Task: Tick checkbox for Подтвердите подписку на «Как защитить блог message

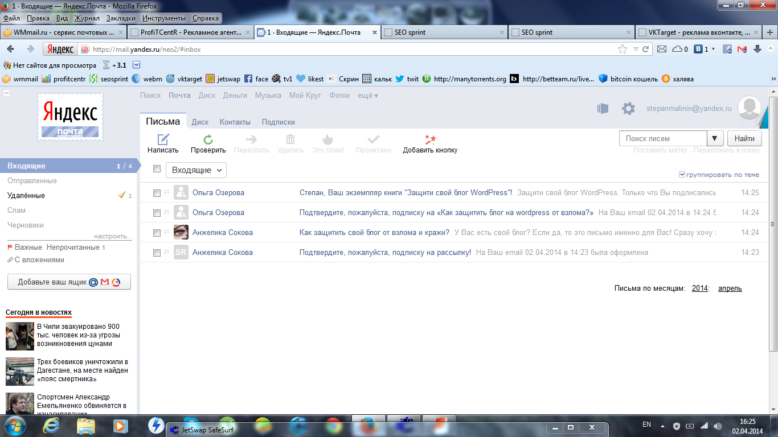Action: (x=157, y=213)
